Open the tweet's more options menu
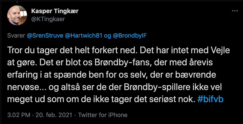This screenshot has height=124, width=243. click(x=235, y=11)
